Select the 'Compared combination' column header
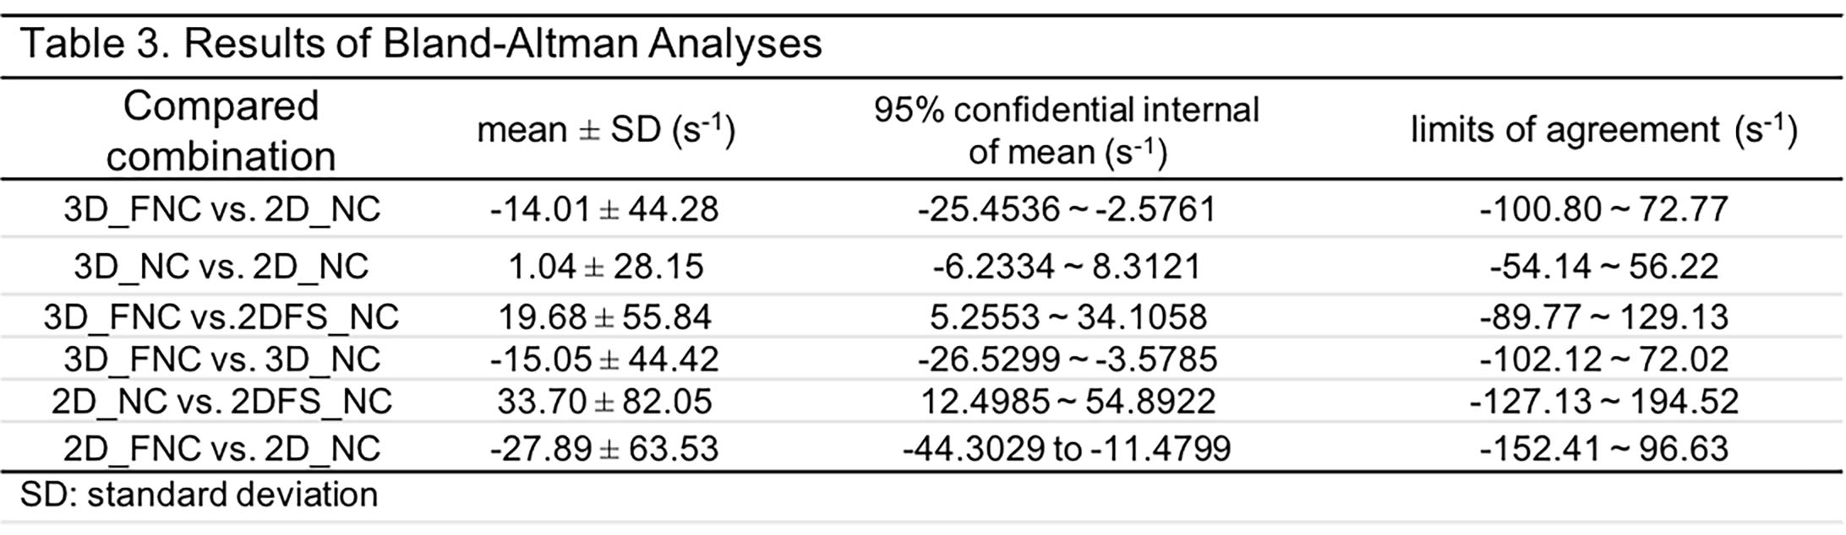 221,131
